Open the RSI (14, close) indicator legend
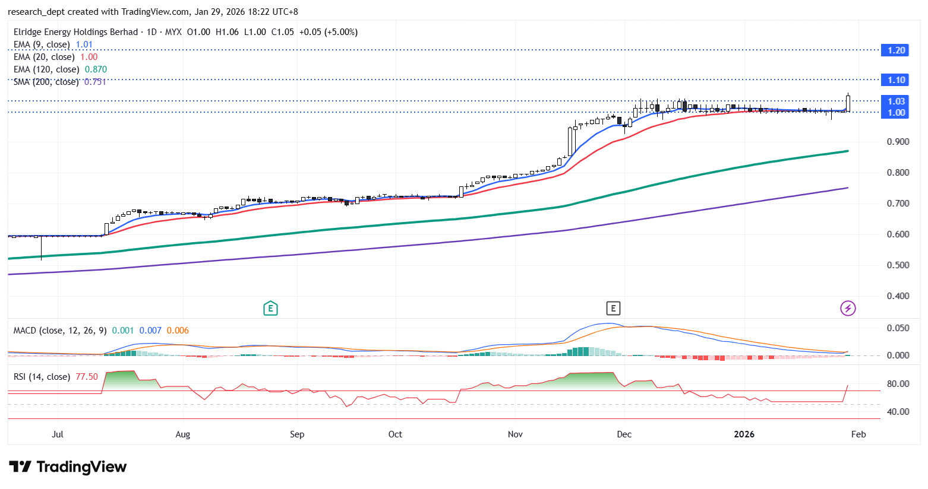Image resolution: width=928 pixels, height=489 pixels. 42,377
